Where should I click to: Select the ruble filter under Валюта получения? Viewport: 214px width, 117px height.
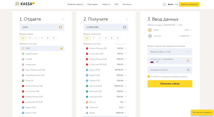point(94,38)
